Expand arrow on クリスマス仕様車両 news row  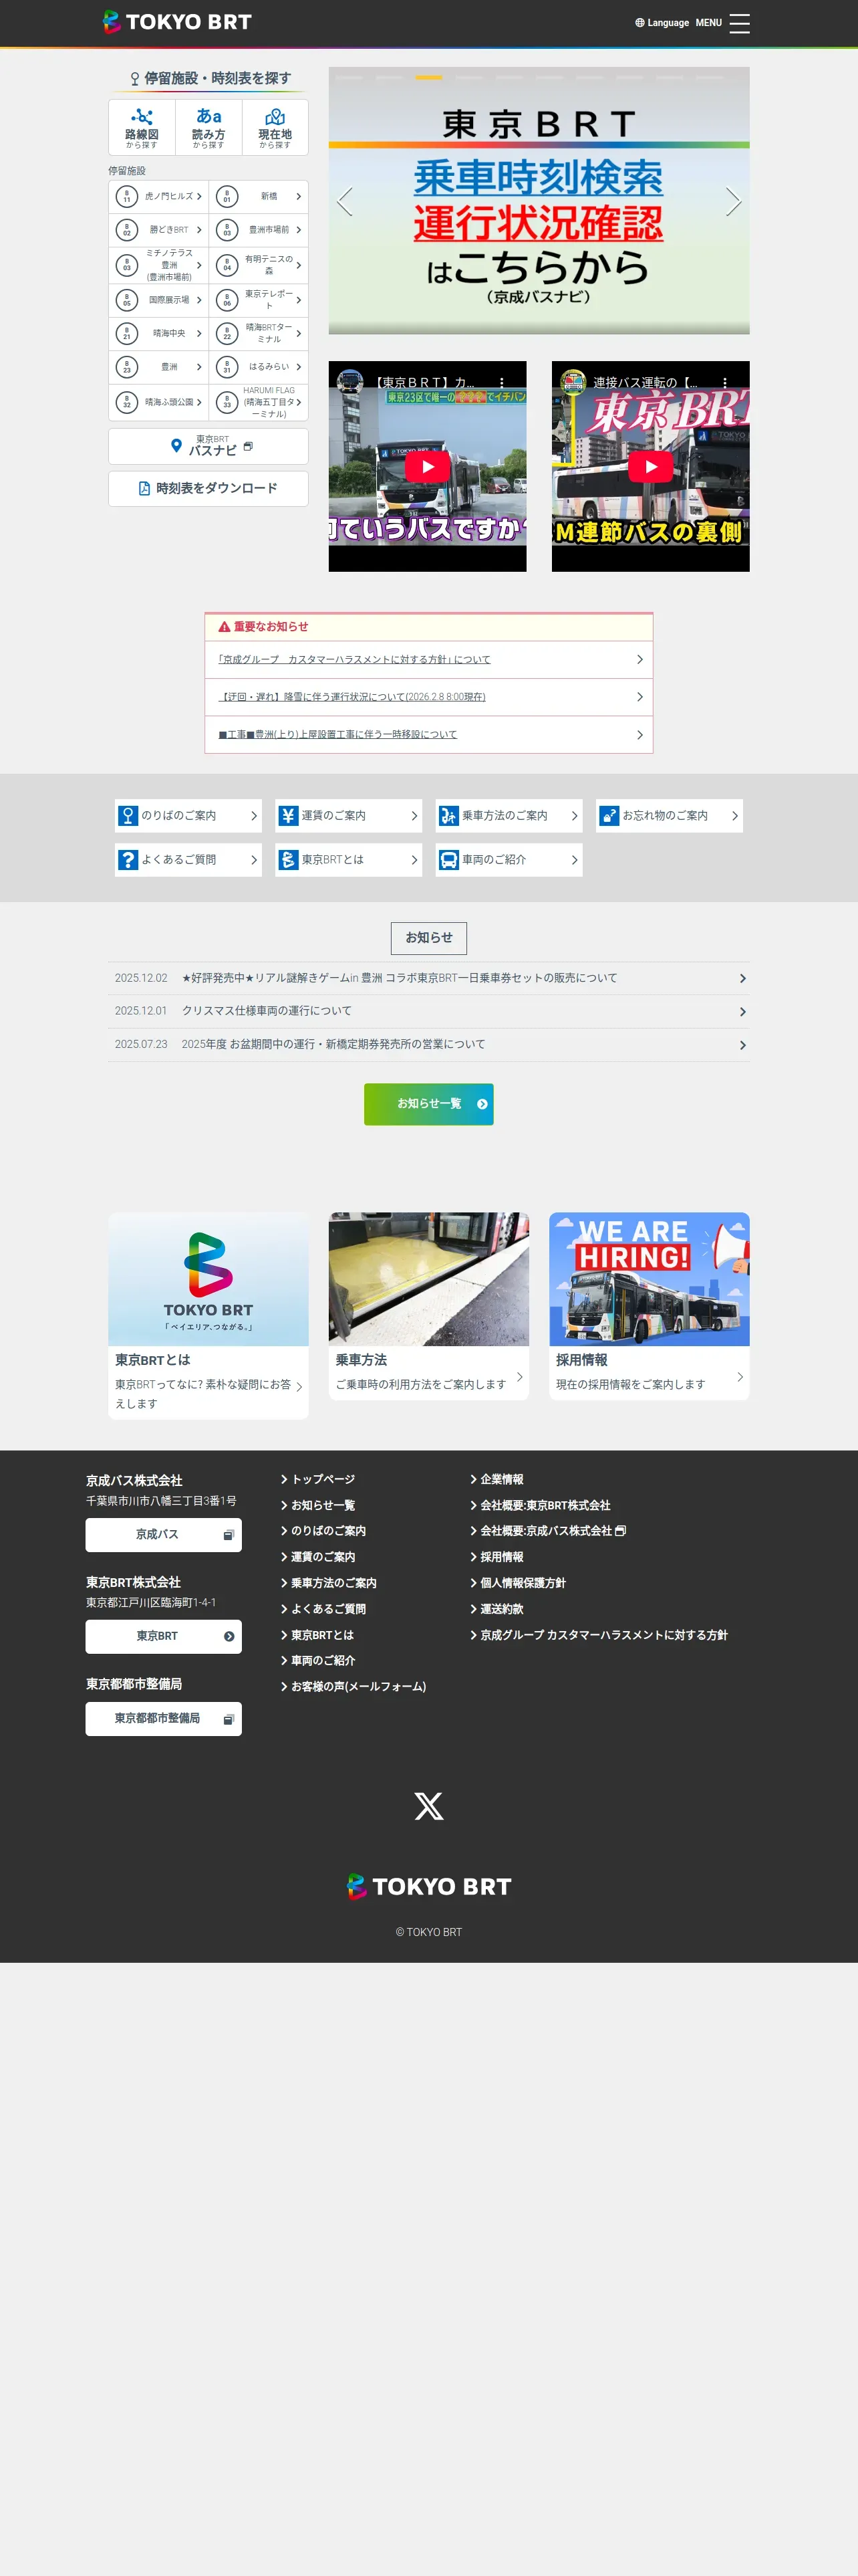pos(742,1012)
